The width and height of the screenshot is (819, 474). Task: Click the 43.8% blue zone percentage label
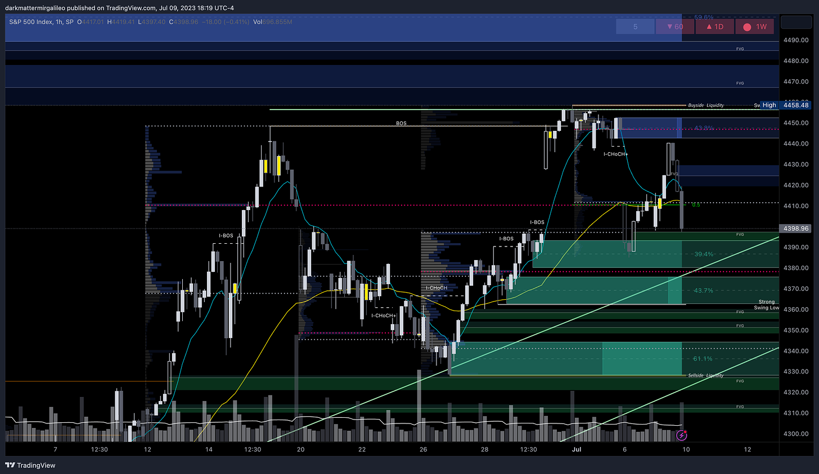pos(704,128)
